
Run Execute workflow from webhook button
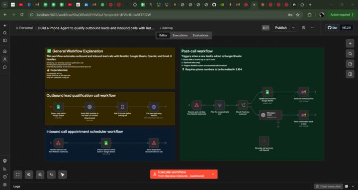pyautogui.click(x=179, y=174)
